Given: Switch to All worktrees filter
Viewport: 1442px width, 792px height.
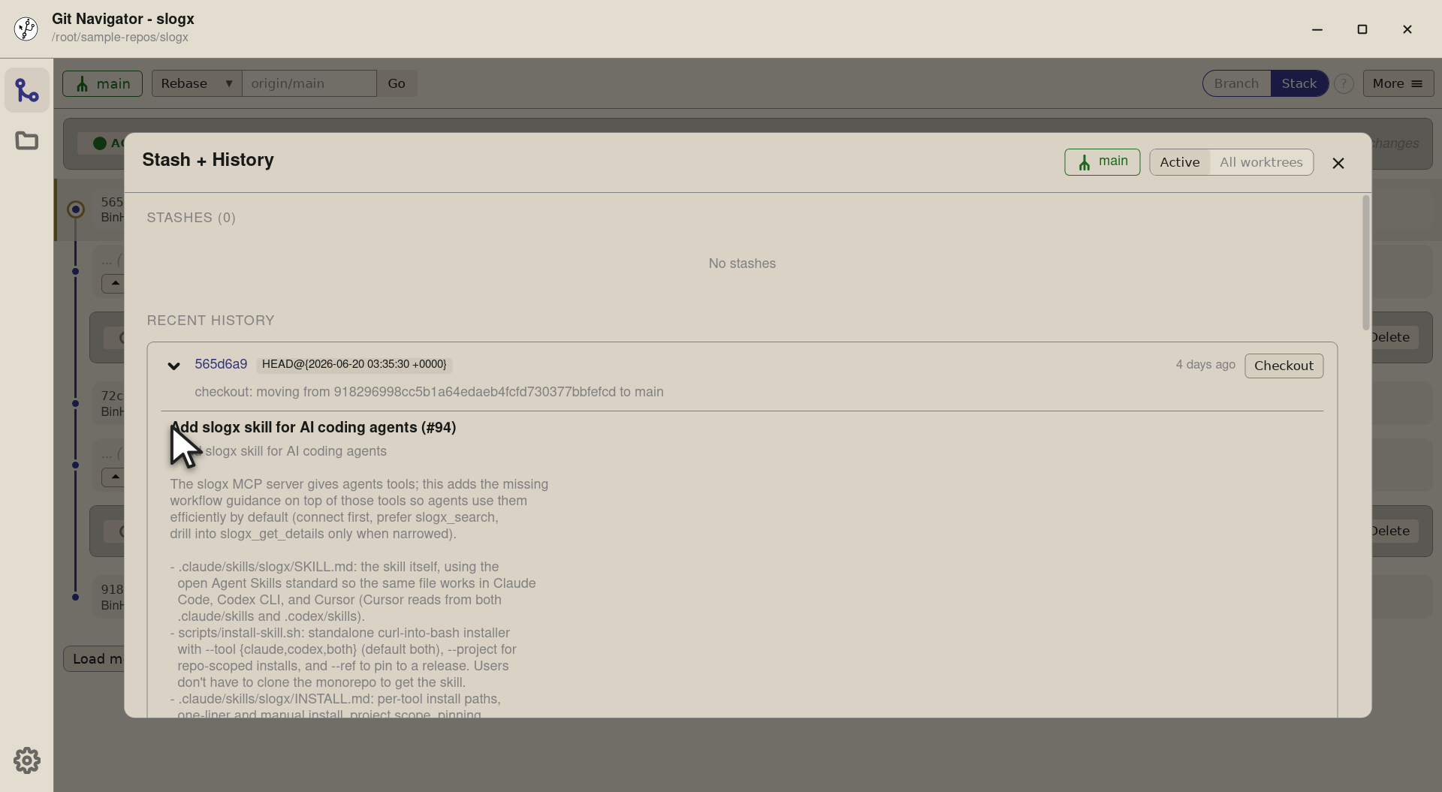Looking at the screenshot, I should [x=1261, y=162].
